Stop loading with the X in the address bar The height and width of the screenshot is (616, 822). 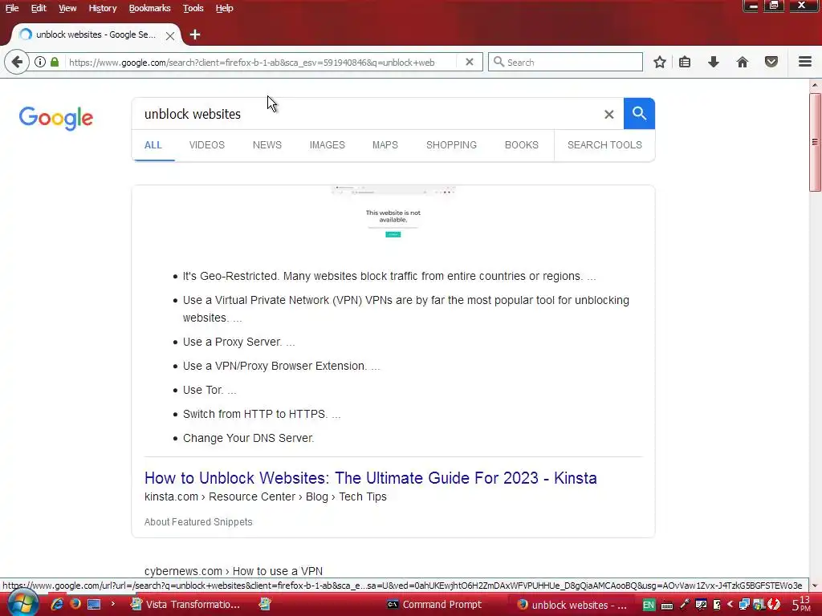(469, 62)
